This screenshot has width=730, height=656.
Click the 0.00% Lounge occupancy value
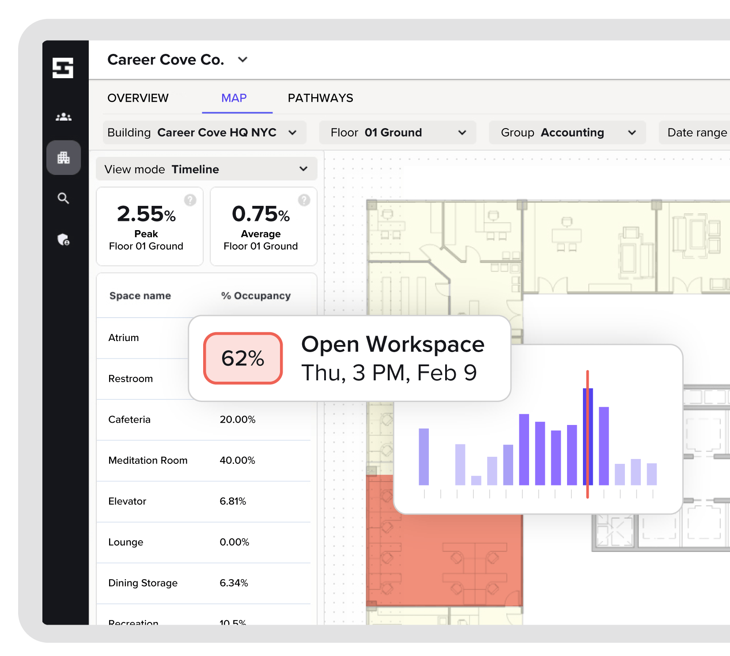235,542
